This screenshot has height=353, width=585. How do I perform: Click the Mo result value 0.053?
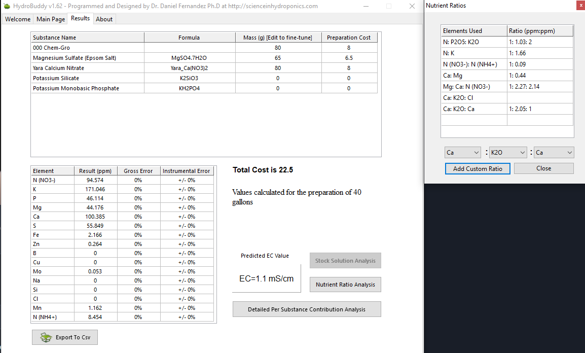95,272
